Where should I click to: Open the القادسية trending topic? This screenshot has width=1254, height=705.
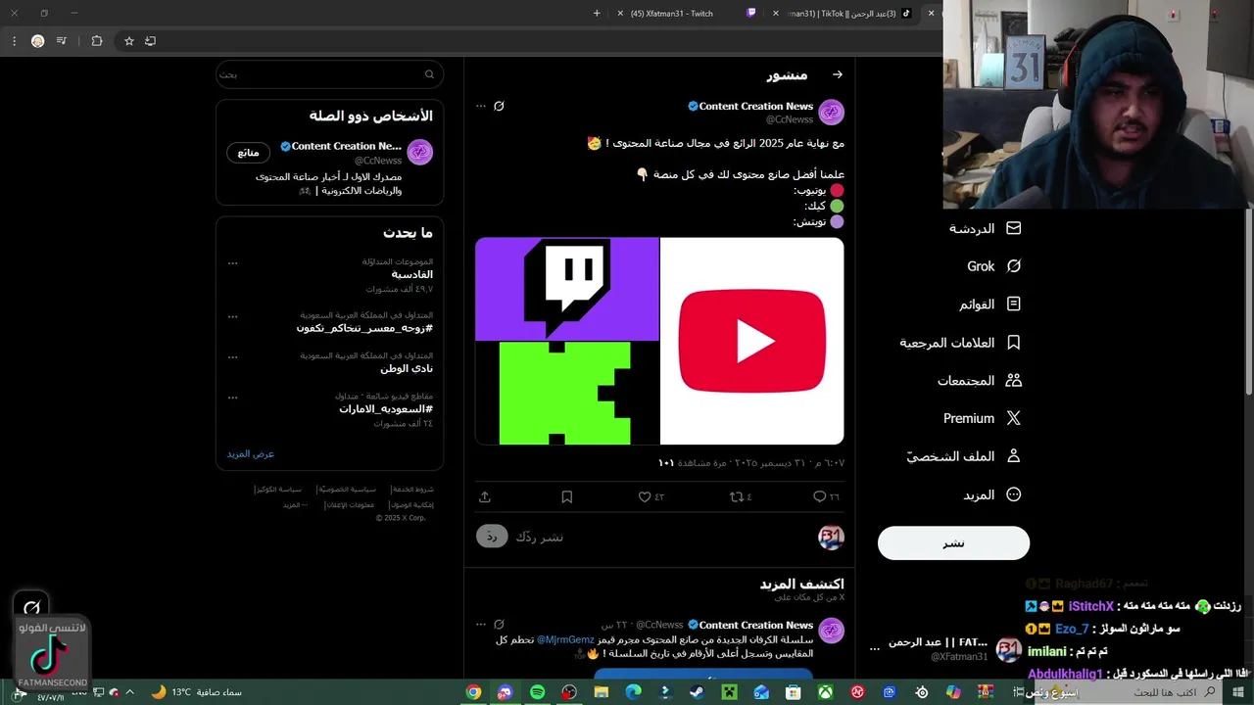(411, 275)
